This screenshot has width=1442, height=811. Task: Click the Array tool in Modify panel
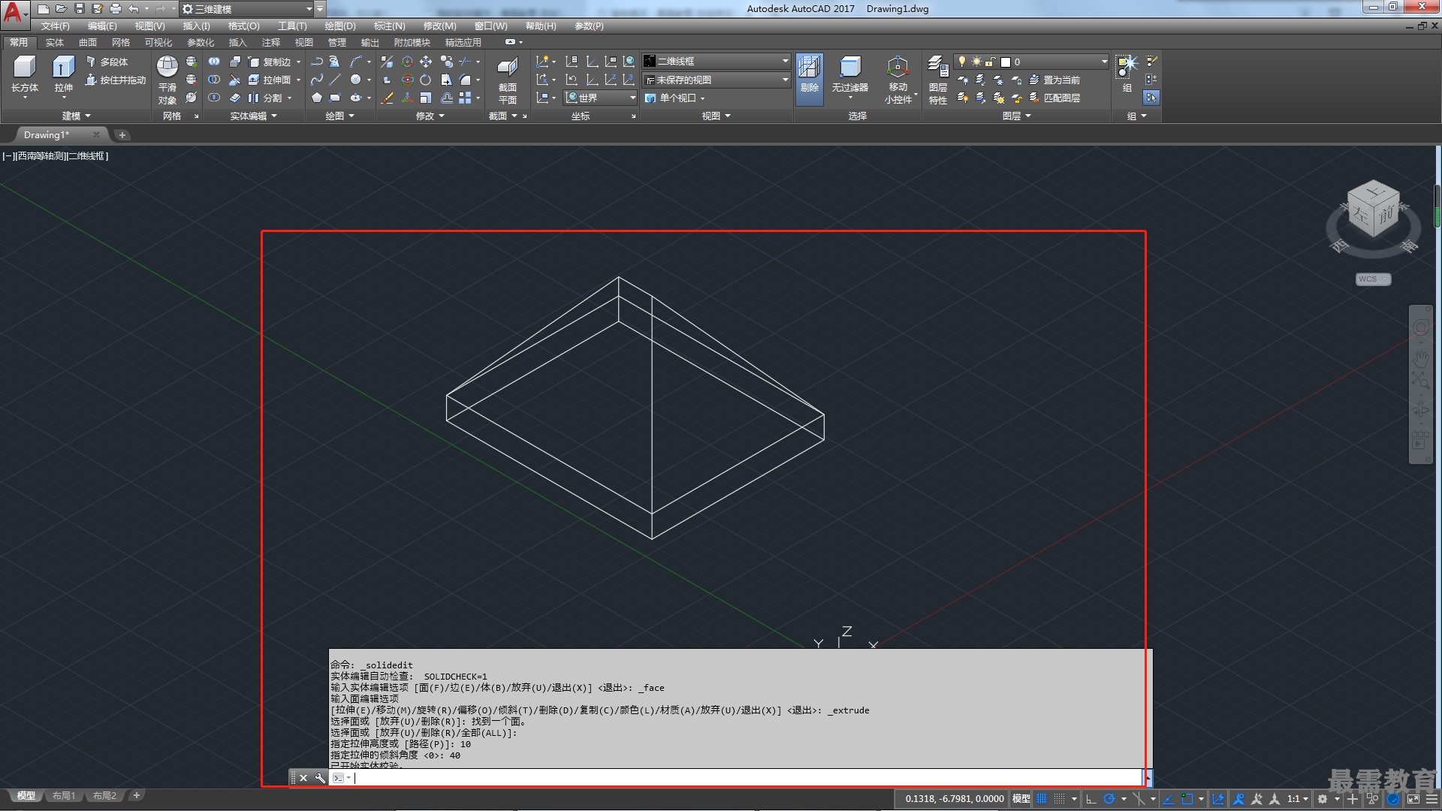tap(465, 98)
